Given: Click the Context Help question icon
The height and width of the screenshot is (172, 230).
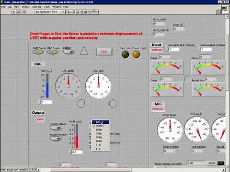Looking at the screenshot, I should coord(218,12).
